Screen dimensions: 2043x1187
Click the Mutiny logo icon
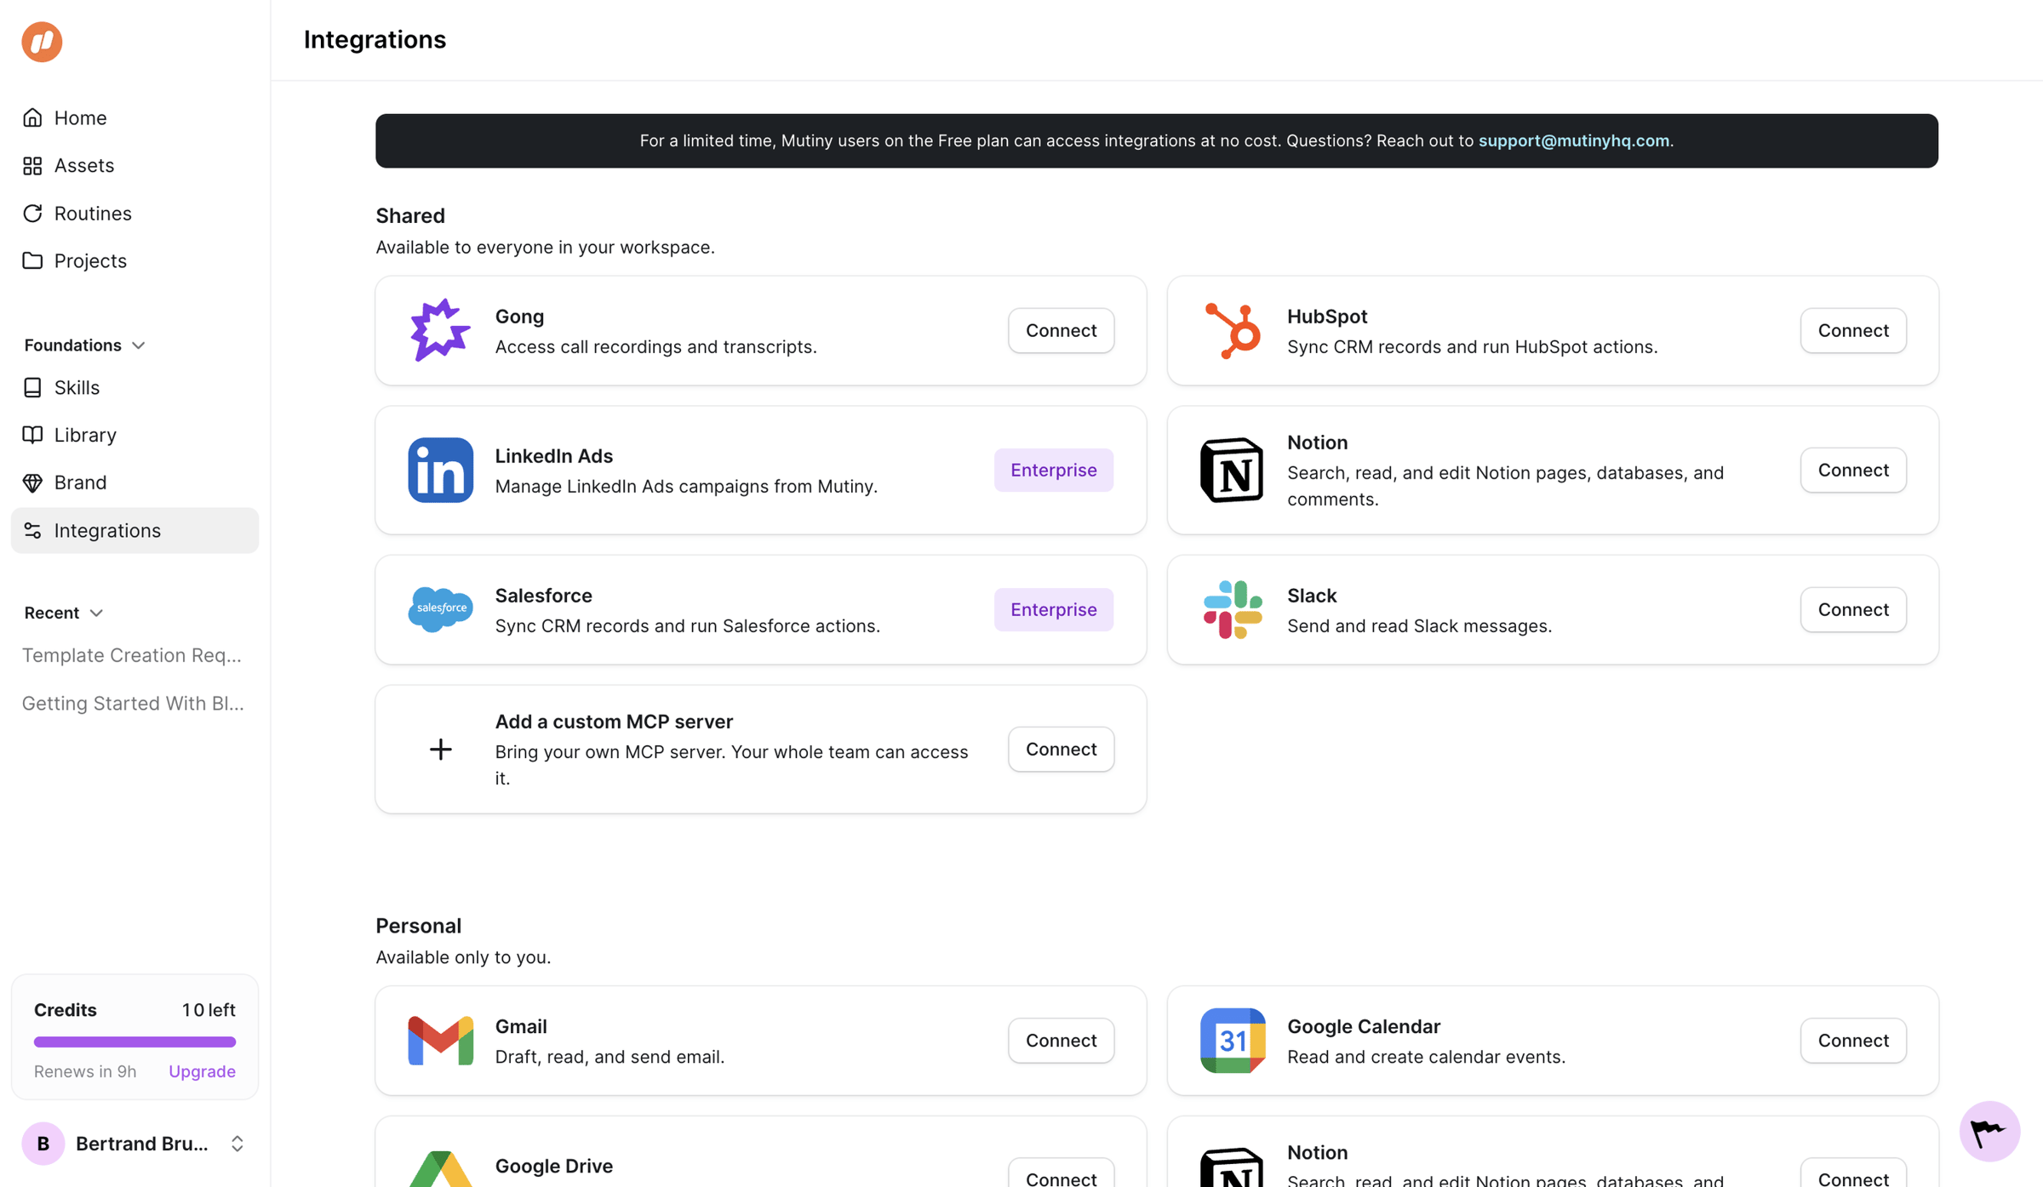pyautogui.click(x=42, y=42)
